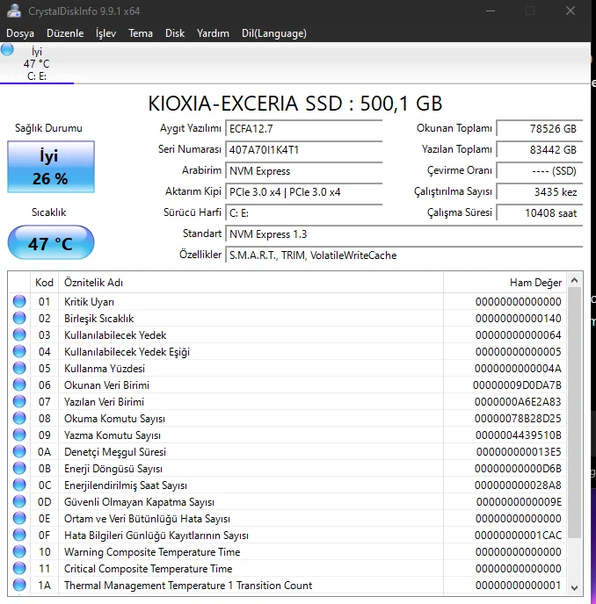The image size is (596, 604).
Task: Click the Ham Değer column header
Action: [505, 283]
